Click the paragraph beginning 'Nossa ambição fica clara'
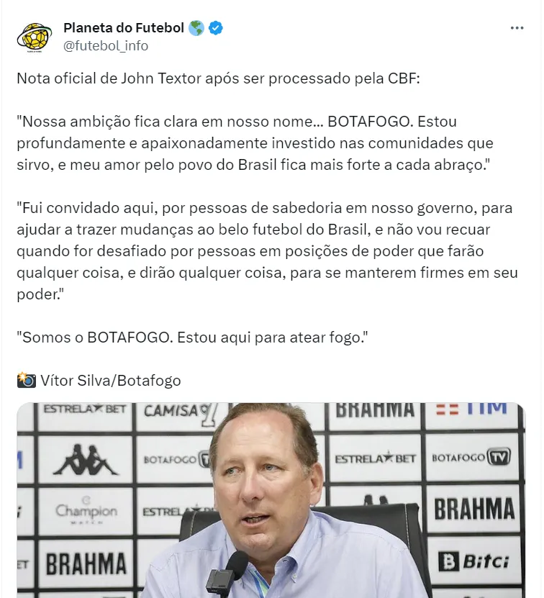 coord(255,143)
